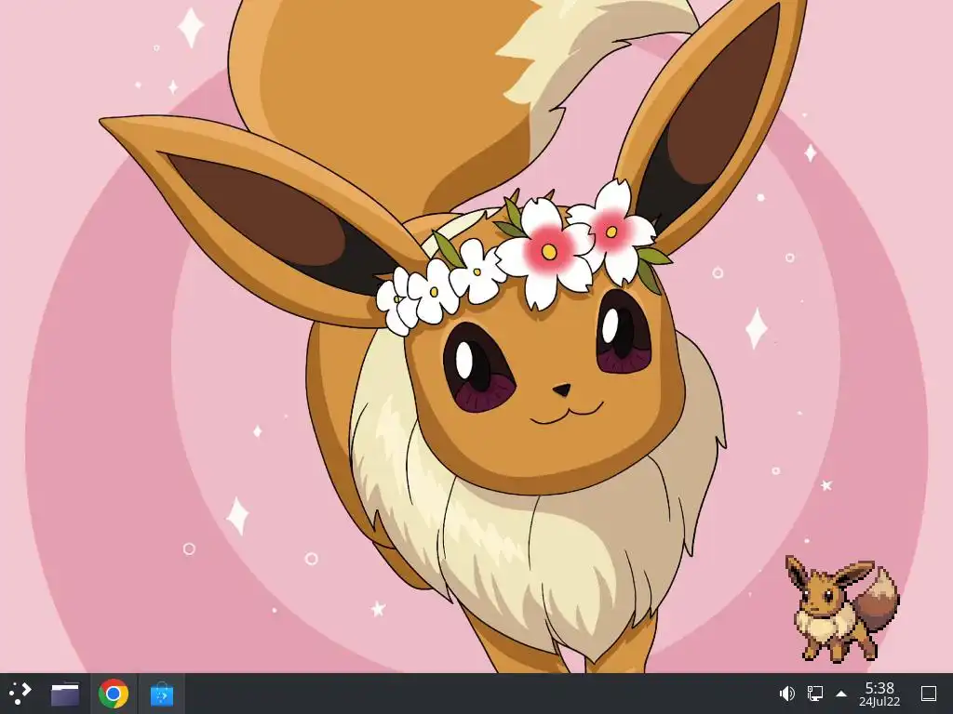Click the 5:38 clock in panel
953x714 pixels.
pos(879,688)
